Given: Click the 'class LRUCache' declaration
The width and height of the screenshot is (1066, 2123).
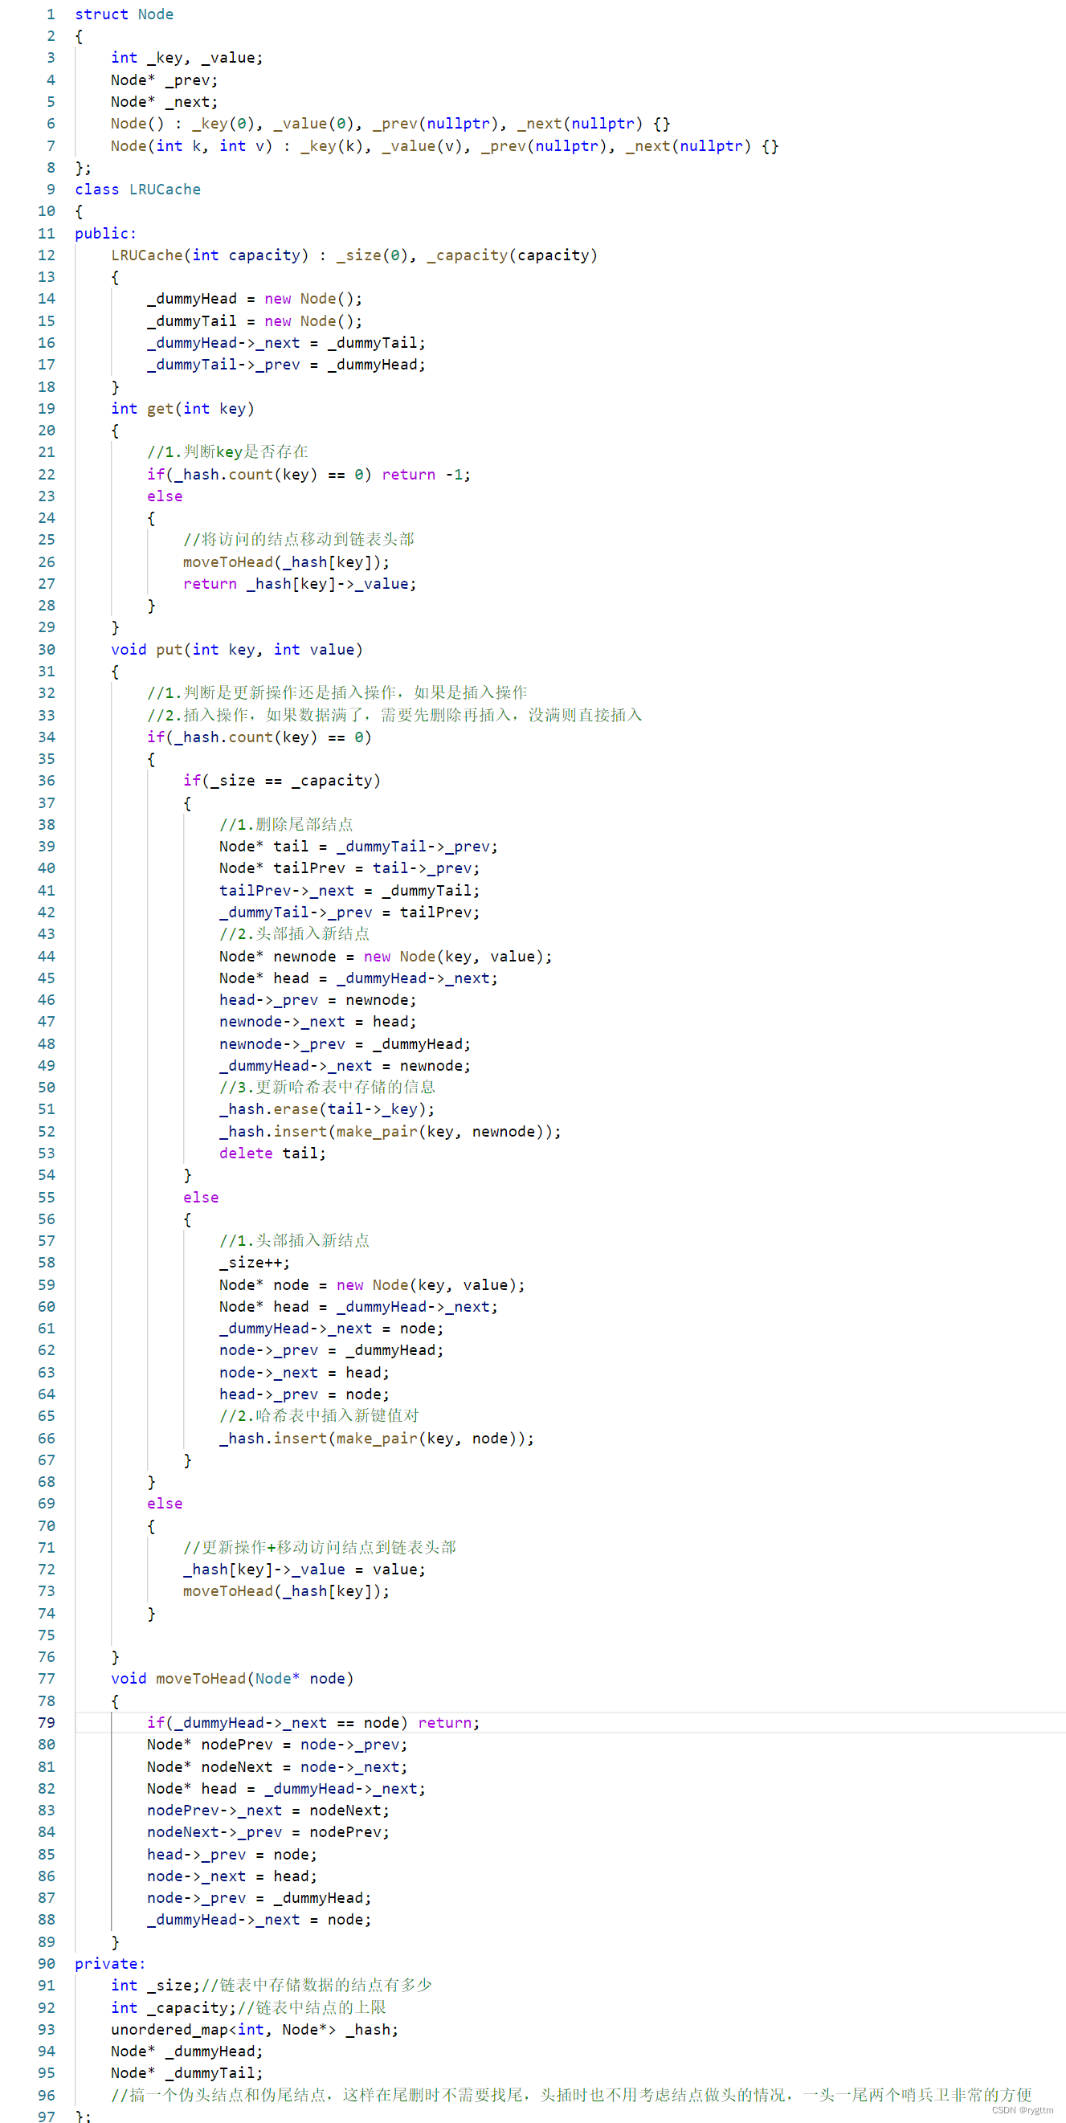Looking at the screenshot, I should [137, 190].
